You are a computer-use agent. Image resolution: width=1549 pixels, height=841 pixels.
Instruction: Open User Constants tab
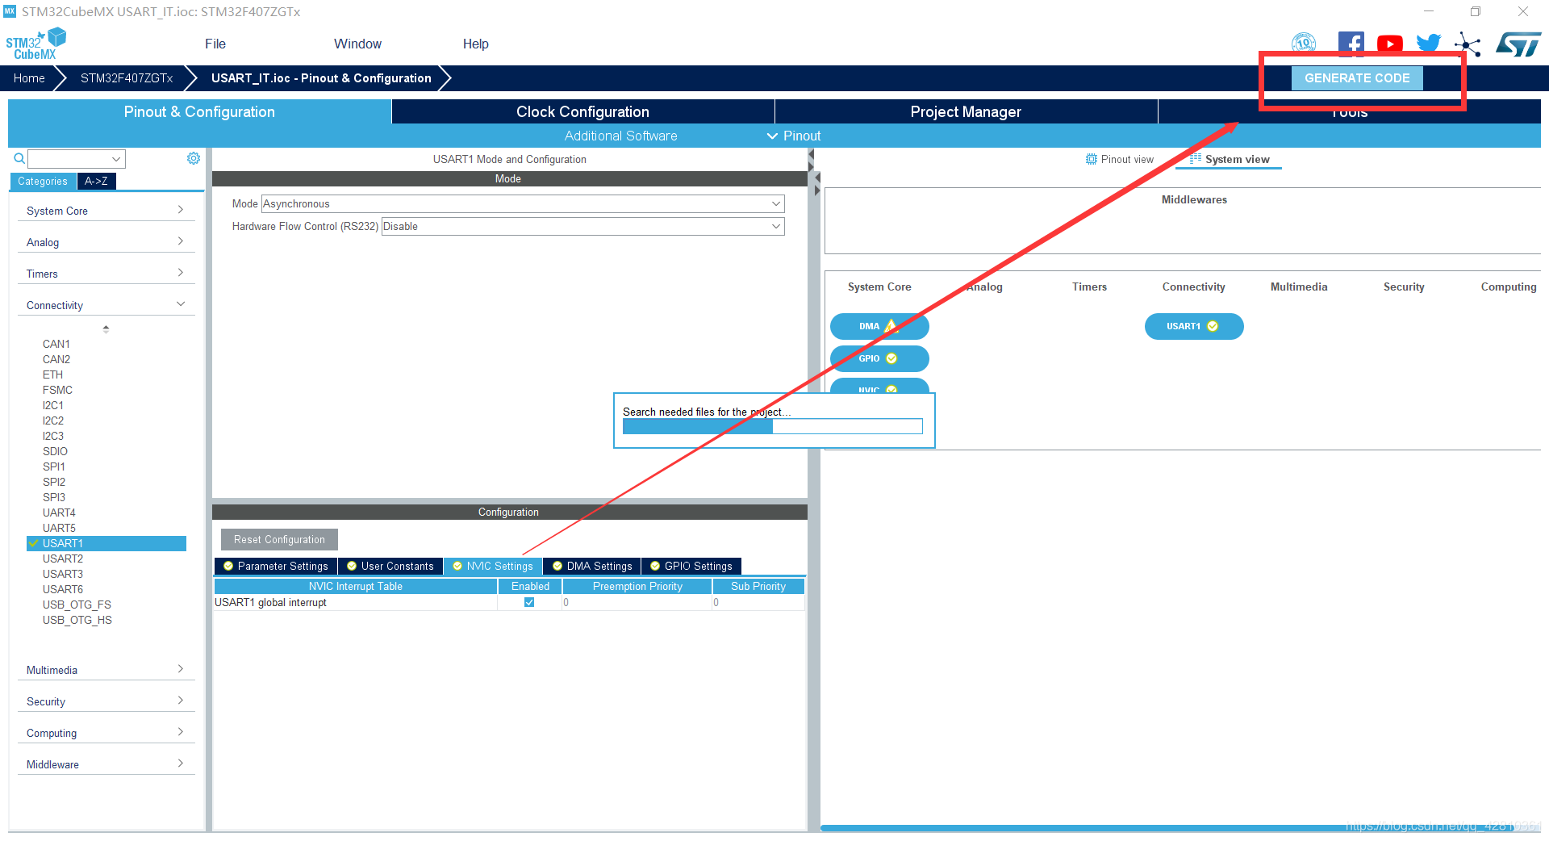(390, 566)
